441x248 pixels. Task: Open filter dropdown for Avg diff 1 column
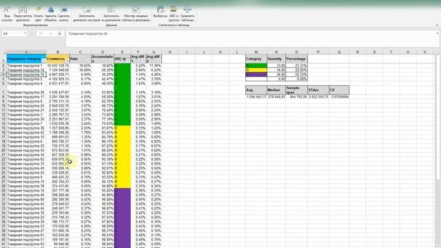click(143, 61)
